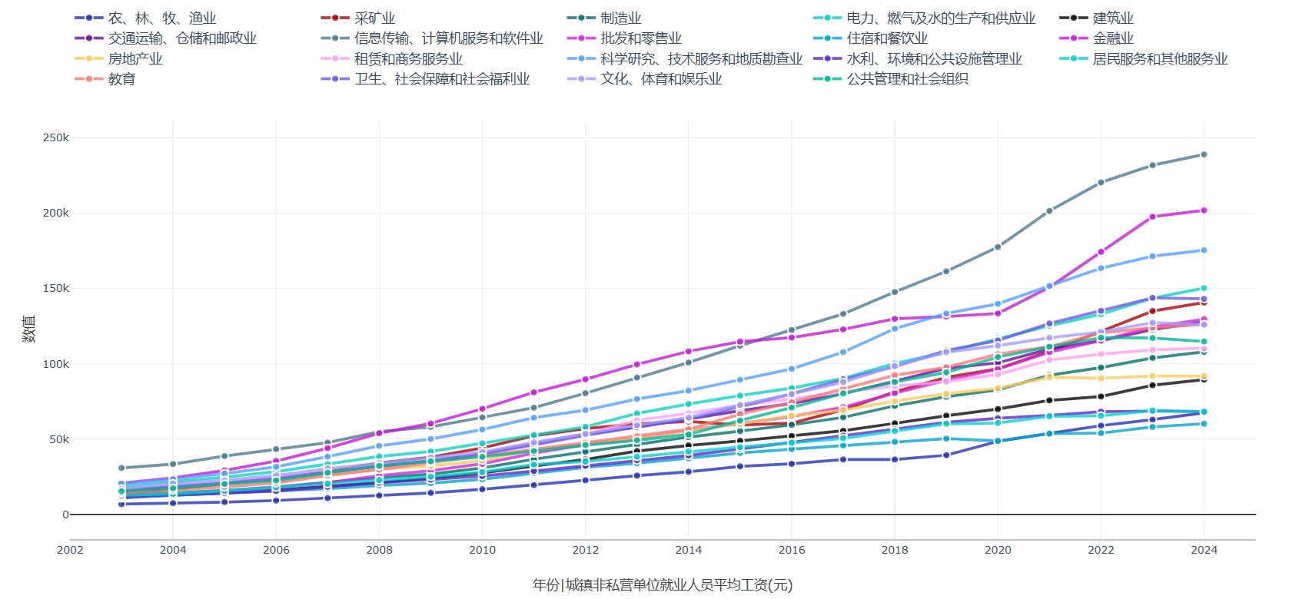
Task: Select the gray top-line point at 2020
Action: pos(998,247)
